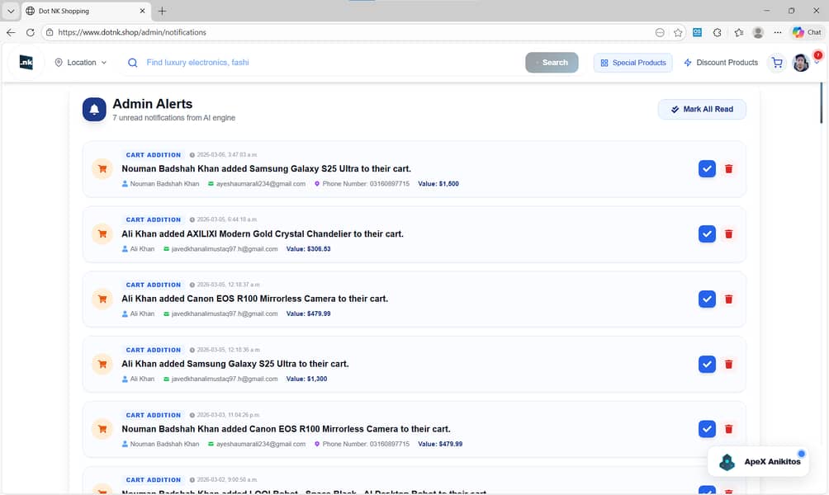829x495 pixels.
Task: Select the Dot NK Shopping tab
Action: (86, 11)
